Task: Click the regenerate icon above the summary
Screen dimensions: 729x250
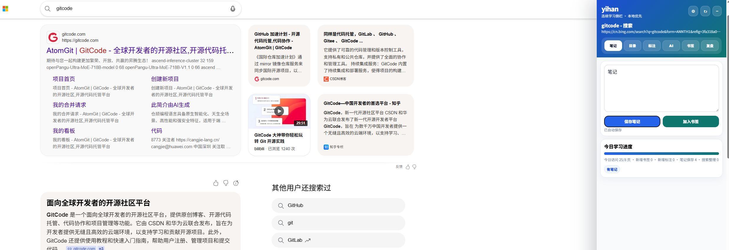Action: 236,183
